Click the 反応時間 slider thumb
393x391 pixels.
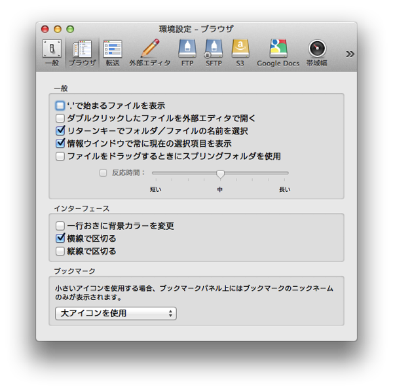pos(220,174)
